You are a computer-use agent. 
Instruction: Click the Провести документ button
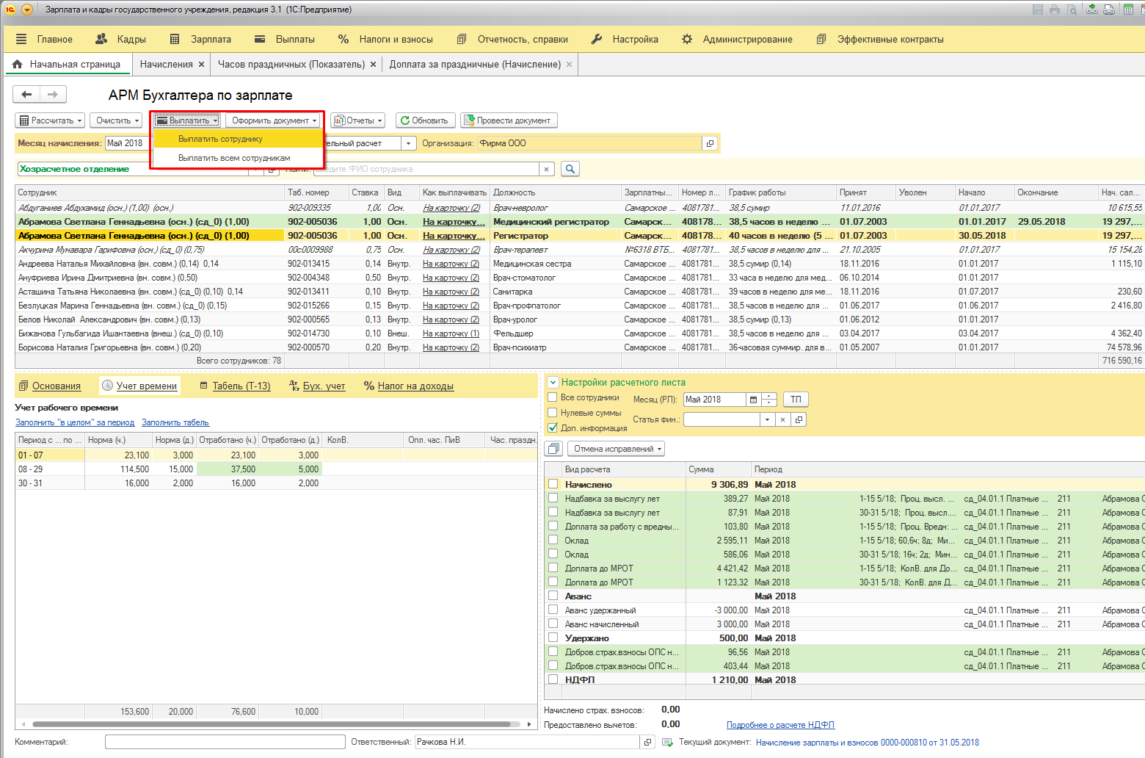[509, 120]
